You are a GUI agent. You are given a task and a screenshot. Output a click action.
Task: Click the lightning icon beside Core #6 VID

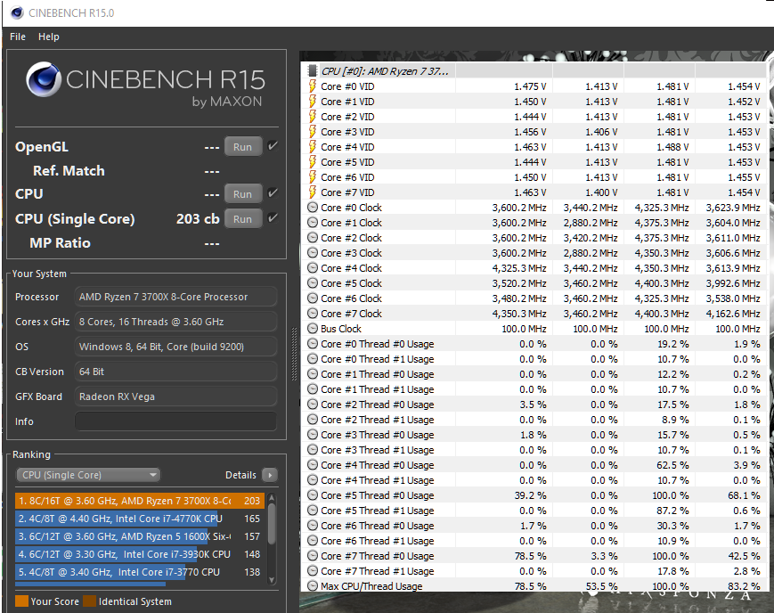(313, 177)
